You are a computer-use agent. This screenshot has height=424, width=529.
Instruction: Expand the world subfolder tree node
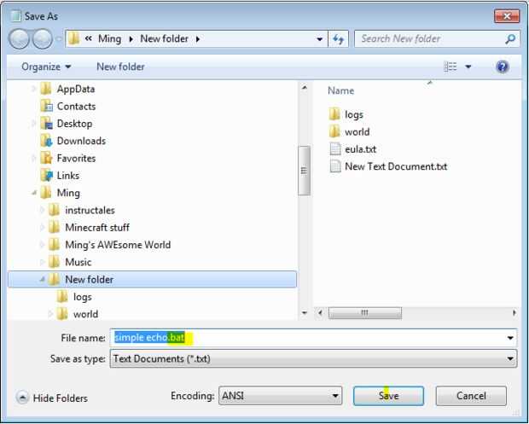click(50, 314)
